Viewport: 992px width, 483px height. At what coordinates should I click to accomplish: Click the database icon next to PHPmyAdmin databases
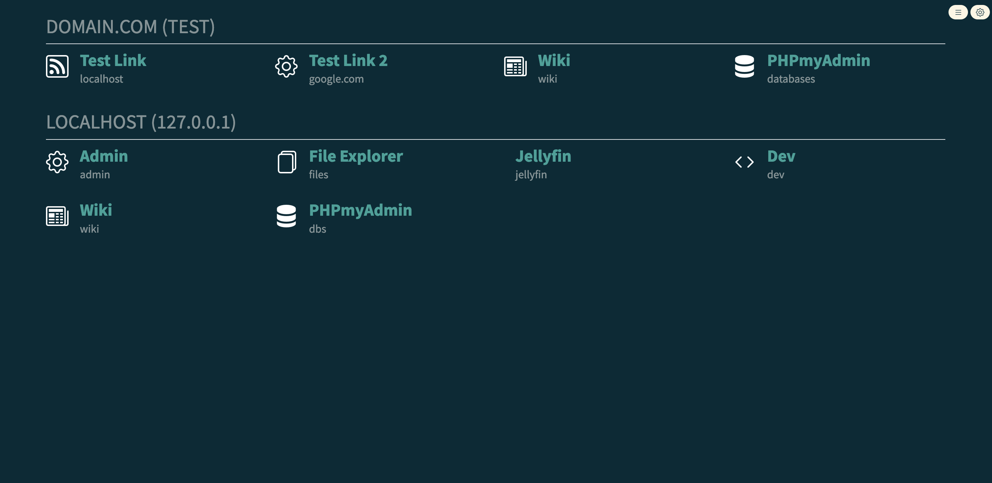point(744,66)
